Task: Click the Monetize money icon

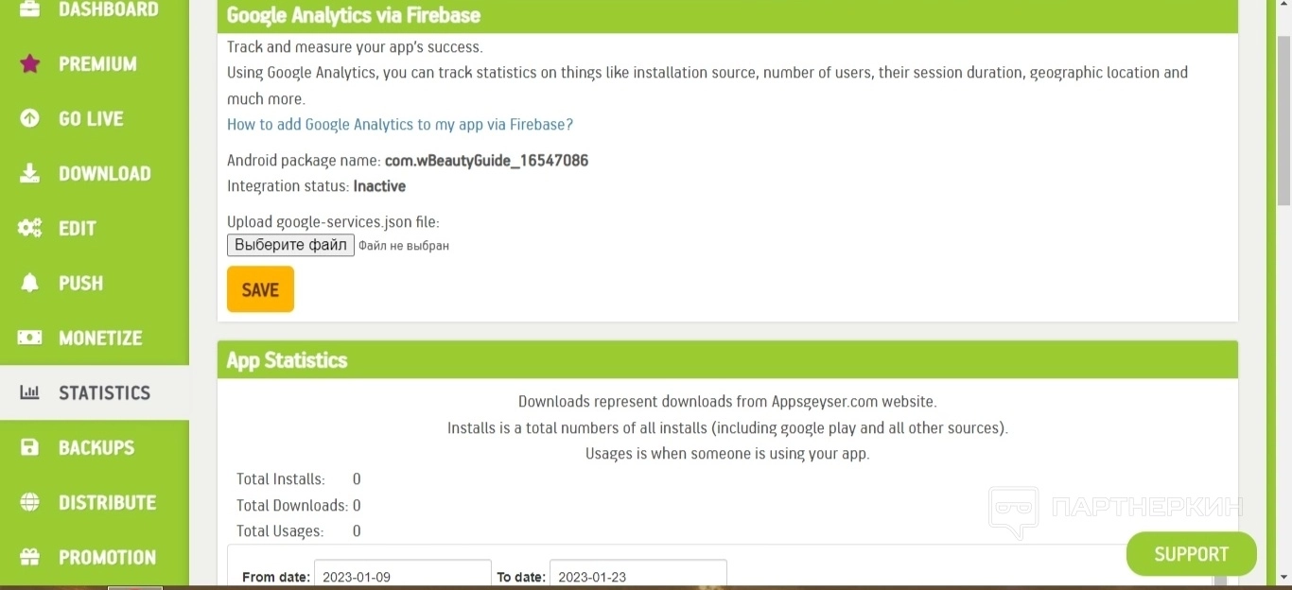Action: click(x=30, y=338)
